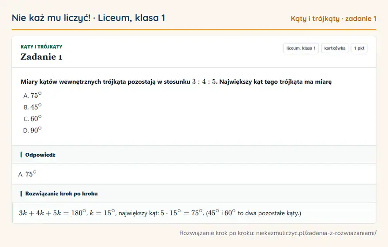Click the 'kartkówka' tag
This screenshot has height=247, width=388.
coord(335,48)
